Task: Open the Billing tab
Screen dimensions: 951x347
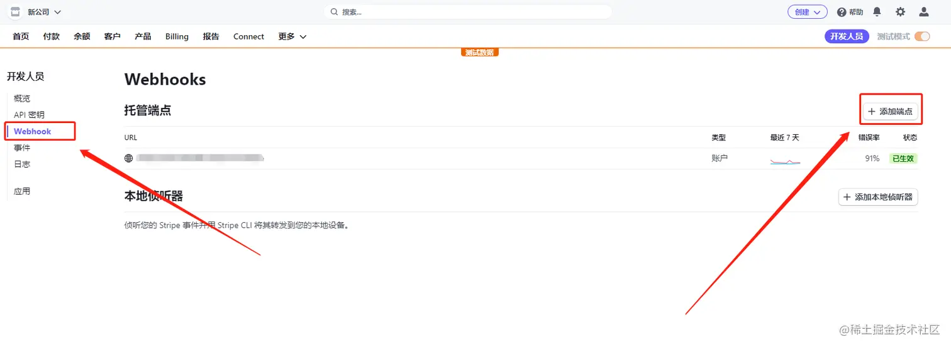Action: click(x=177, y=36)
